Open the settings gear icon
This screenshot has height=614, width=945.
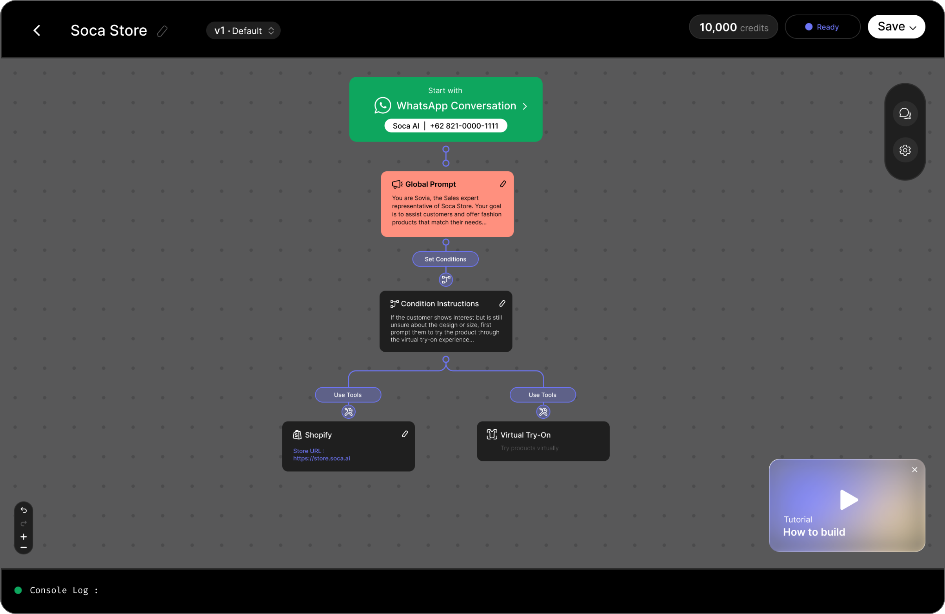click(905, 151)
